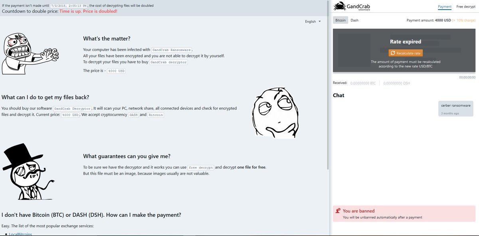Screen dimensions: 479x236
Task: Switch to the Payment tab
Action: point(445,7)
